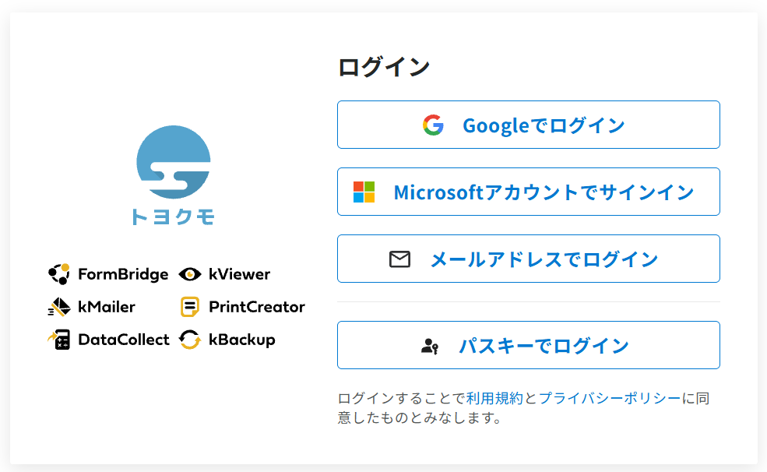This screenshot has height=472, width=767.
Task: Click the DataCollect calculator icon
Action: click(59, 340)
